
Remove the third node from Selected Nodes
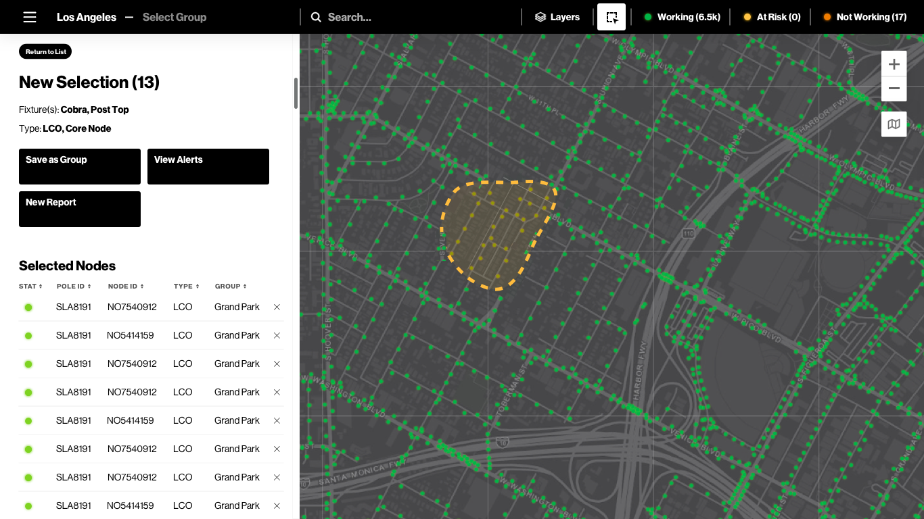pos(277,364)
